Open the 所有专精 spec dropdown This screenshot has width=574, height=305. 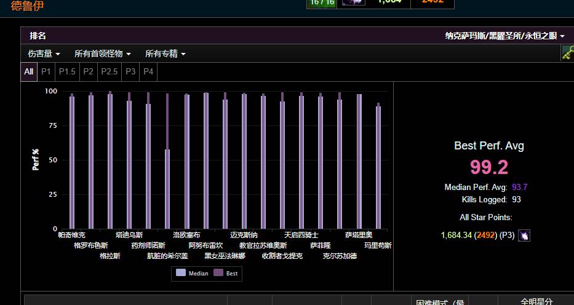[x=165, y=53]
